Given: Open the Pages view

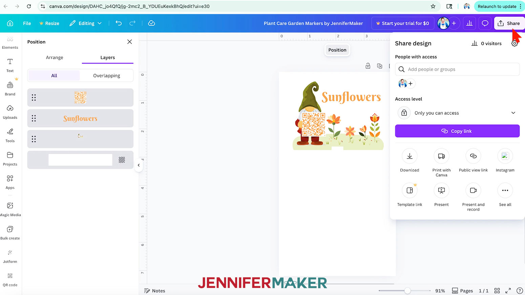Looking at the screenshot, I should [x=462, y=291].
